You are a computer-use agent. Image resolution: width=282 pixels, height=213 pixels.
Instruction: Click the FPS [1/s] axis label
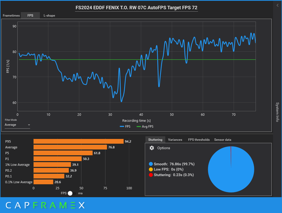8,66
